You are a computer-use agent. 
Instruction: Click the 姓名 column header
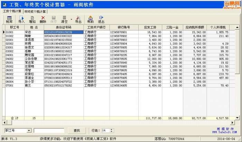[34, 27]
